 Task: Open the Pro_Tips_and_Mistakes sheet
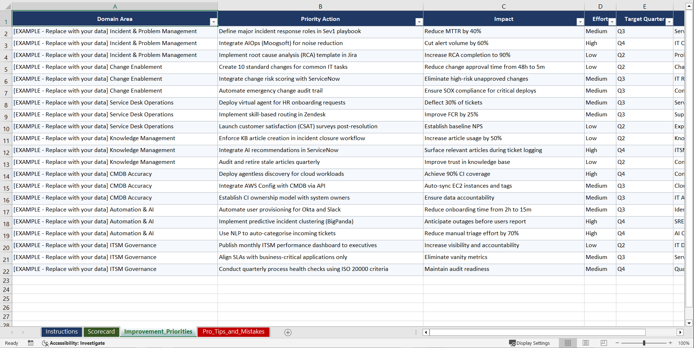tap(233, 332)
